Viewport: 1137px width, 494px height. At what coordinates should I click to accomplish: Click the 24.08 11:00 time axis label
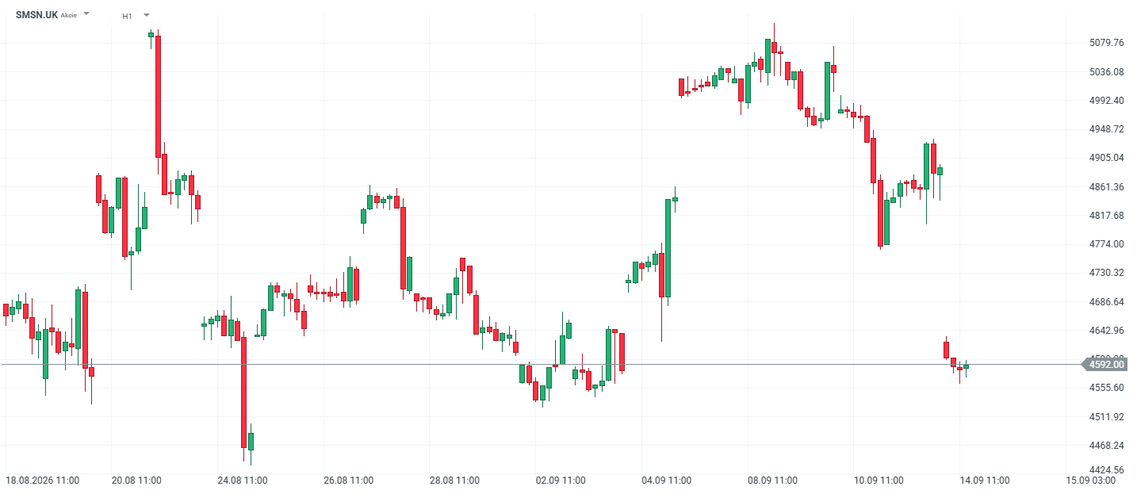pyautogui.click(x=243, y=481)
